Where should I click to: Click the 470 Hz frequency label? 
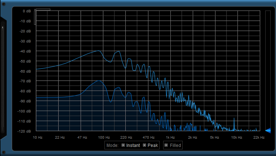pos(148,137)
